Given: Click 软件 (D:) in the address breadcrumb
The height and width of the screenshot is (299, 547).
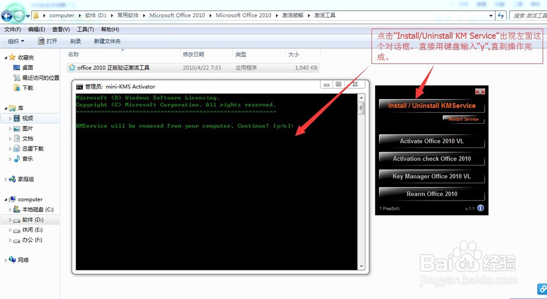Looking at the screenshot, I should click(96, 15).
